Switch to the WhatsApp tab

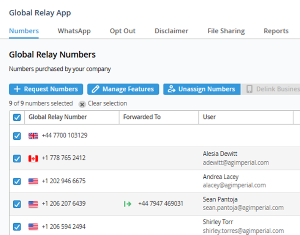[x=74, y=31]
